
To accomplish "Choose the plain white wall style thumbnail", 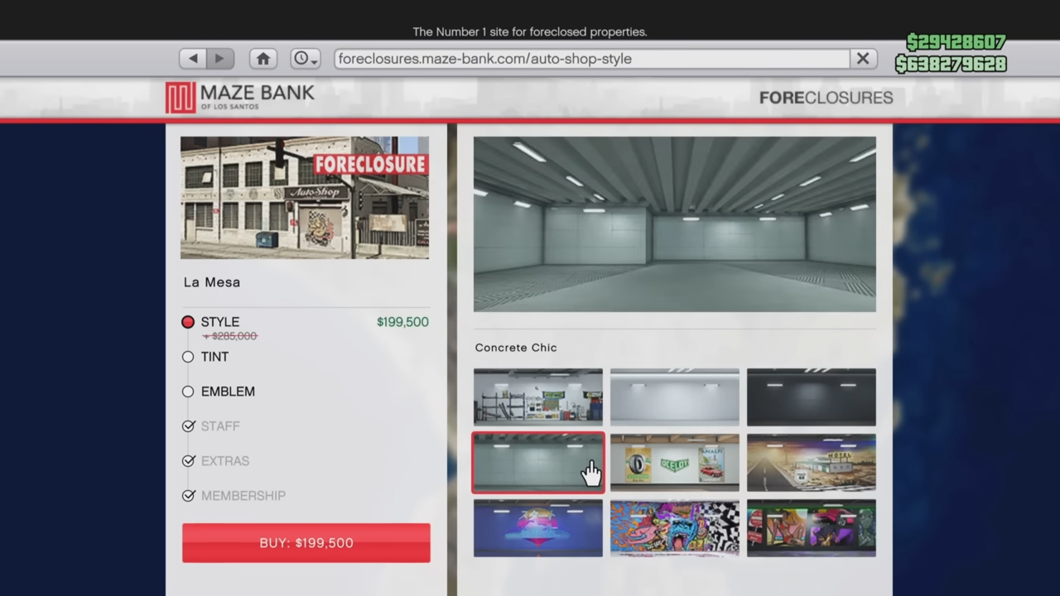I will (675, 397).
